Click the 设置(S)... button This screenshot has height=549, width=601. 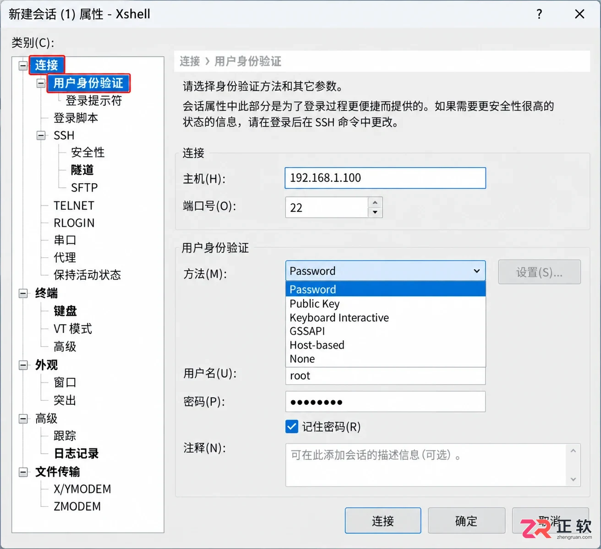click(x=540, y=272)
